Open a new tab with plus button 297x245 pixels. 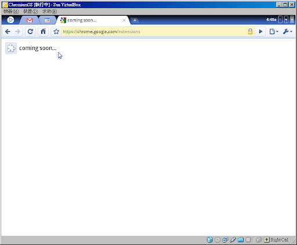135,20
